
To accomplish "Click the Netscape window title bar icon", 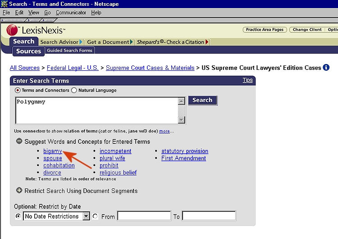I will click(x=4, y=4).
